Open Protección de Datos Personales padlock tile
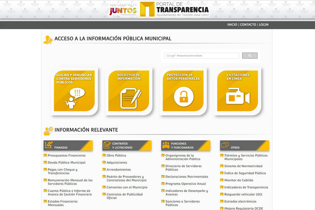The image size is (315, 210). click(183, 91)
